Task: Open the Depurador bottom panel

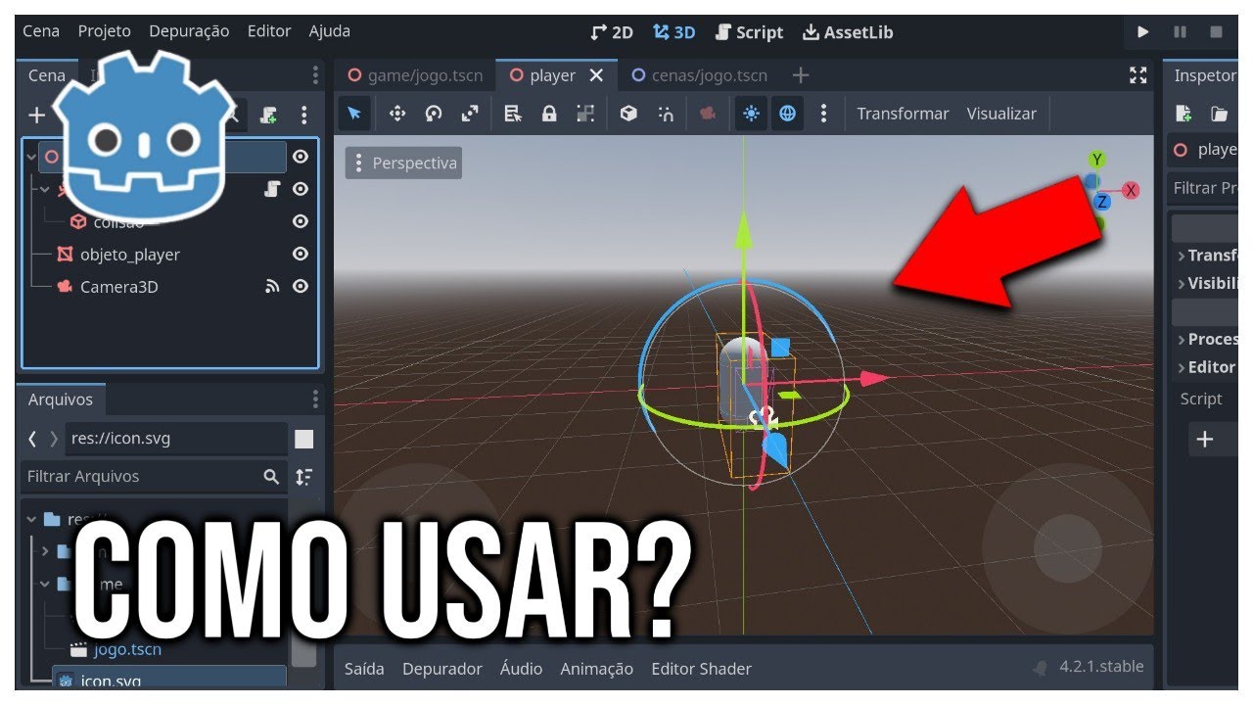Action: 442,669
